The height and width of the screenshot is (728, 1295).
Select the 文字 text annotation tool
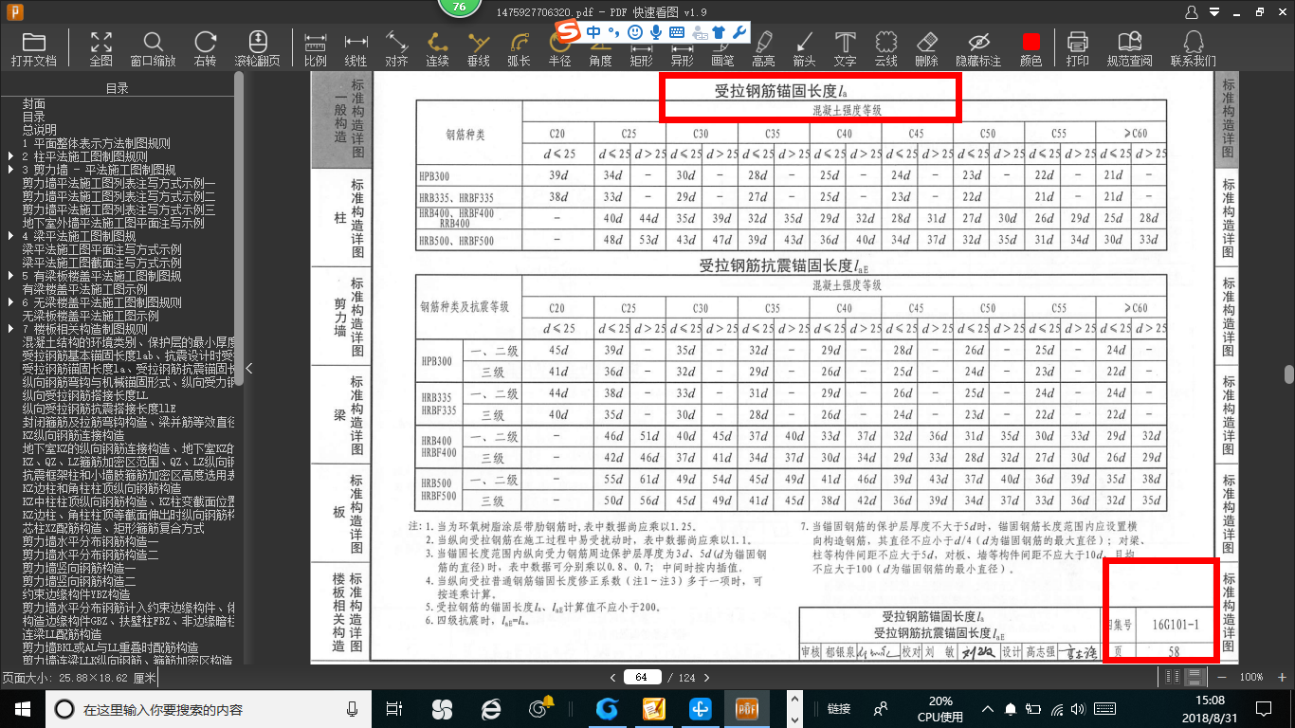pyautogui.click(x=845, y=48)
